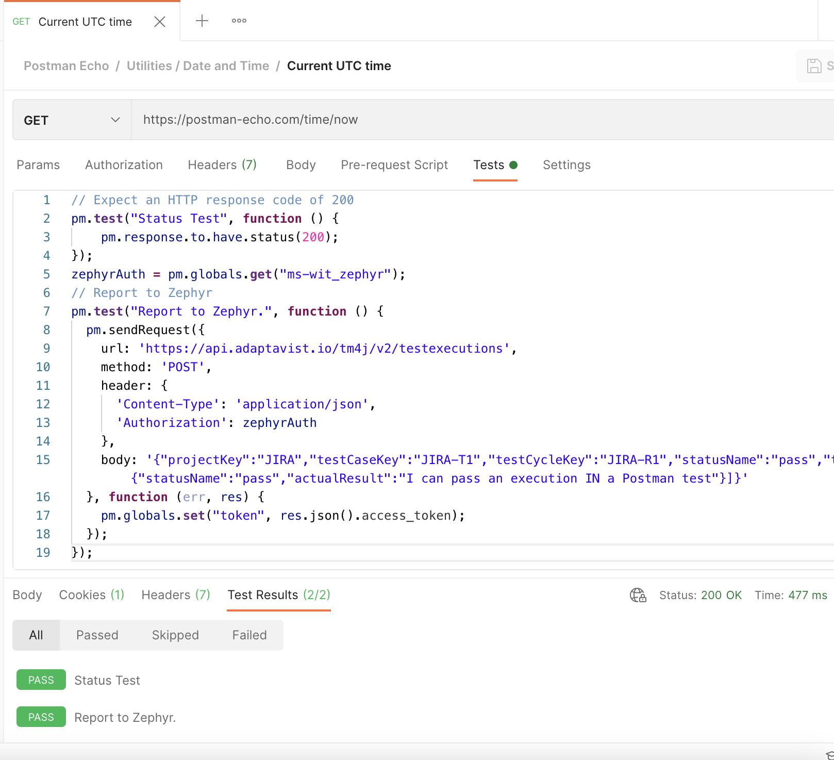Open a new request tab with plus icon

click(x=202, y=21)
